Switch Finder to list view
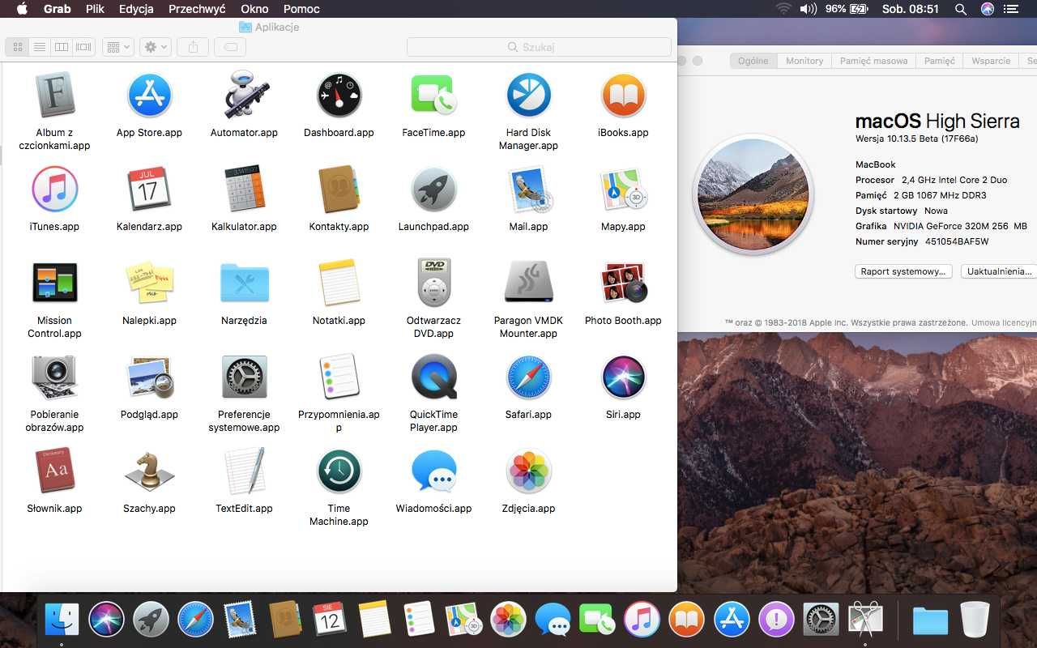 tap(39, 47)
